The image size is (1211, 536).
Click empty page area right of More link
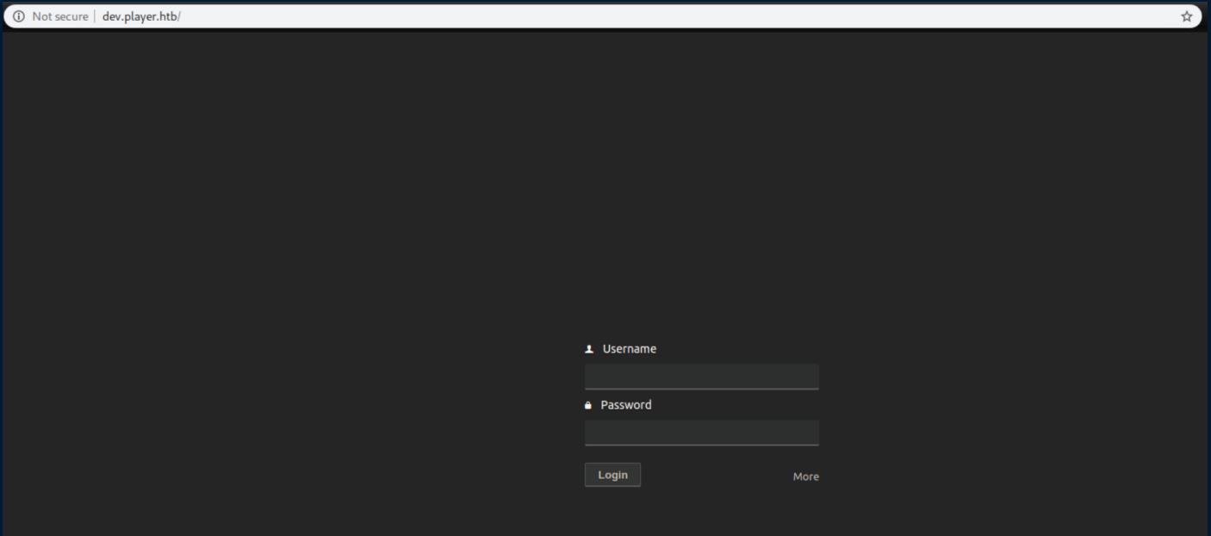click(991, 477)
